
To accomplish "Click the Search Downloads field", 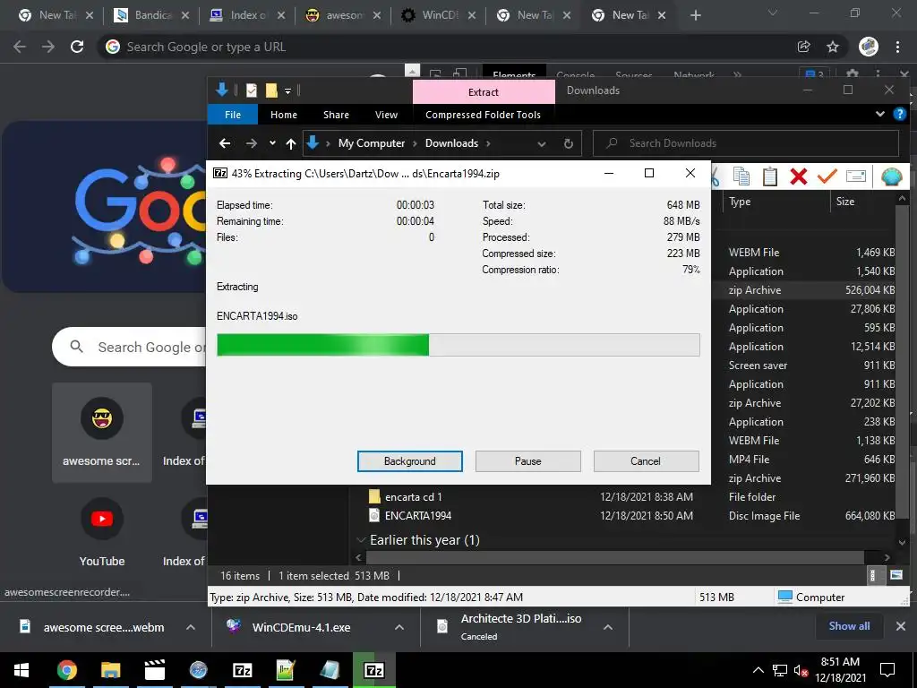I will point(746,143).
